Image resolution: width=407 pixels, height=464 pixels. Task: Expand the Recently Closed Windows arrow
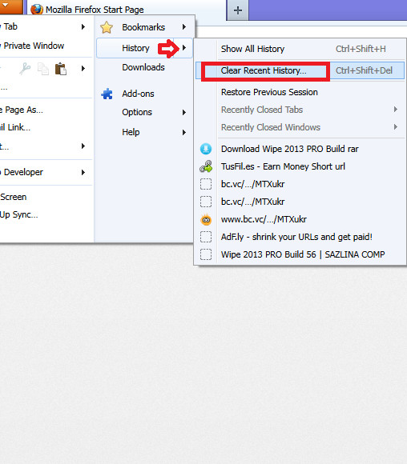(x=396, y=127)
